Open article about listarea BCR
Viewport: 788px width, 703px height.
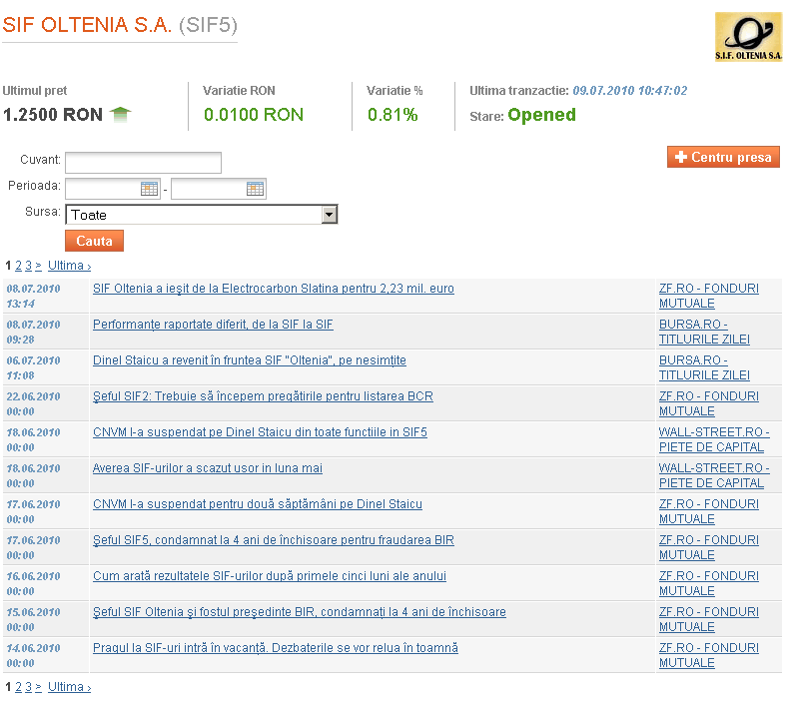pos(263,396)
